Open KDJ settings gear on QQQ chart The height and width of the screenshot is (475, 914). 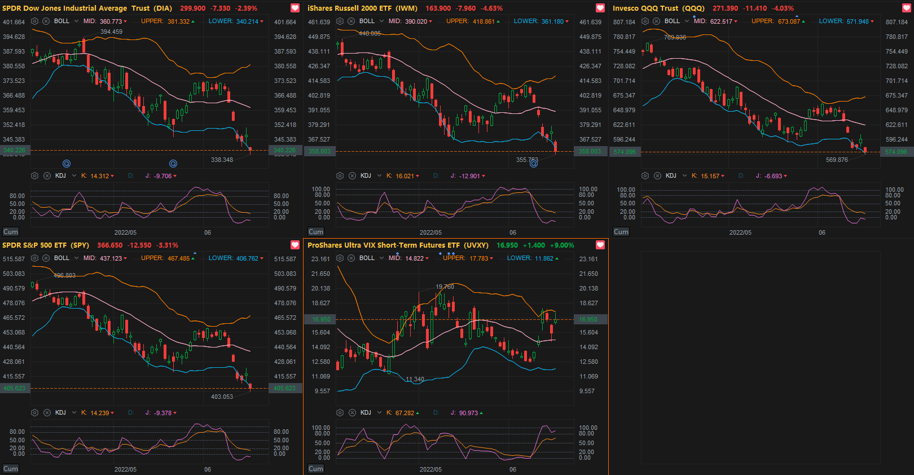click(x=645, y=175)
